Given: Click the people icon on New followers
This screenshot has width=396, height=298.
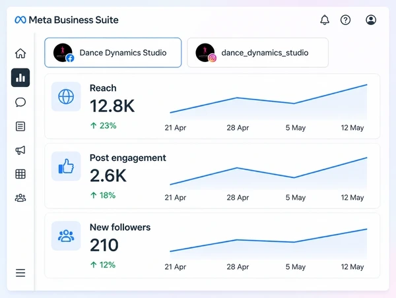Looking at the screenshot, I should tap(66, 235).
